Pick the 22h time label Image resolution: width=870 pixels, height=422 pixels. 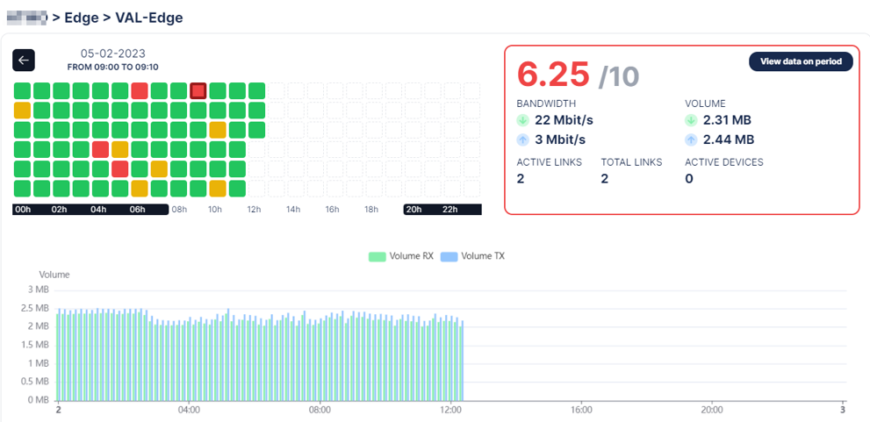coord(452,210)
